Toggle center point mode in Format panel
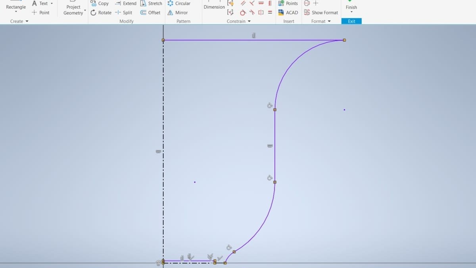This screenshot has width=476, height=268. [x=315, y=3]
